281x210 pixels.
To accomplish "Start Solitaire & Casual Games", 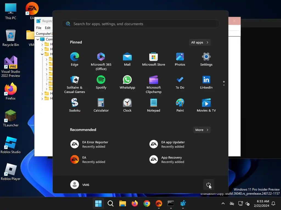I will tap(75, 84).
